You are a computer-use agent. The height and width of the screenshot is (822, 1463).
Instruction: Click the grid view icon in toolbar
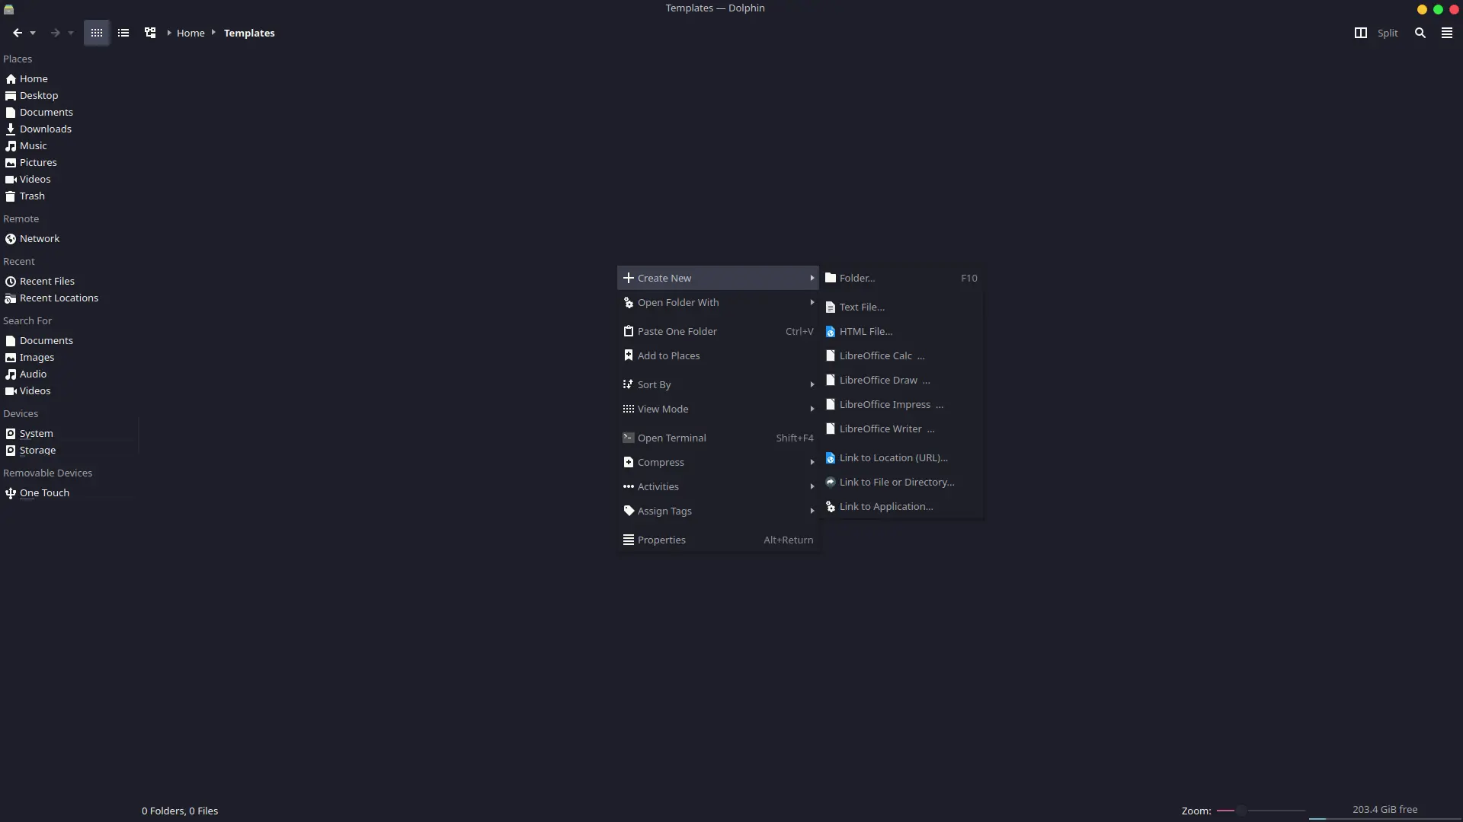97,33
